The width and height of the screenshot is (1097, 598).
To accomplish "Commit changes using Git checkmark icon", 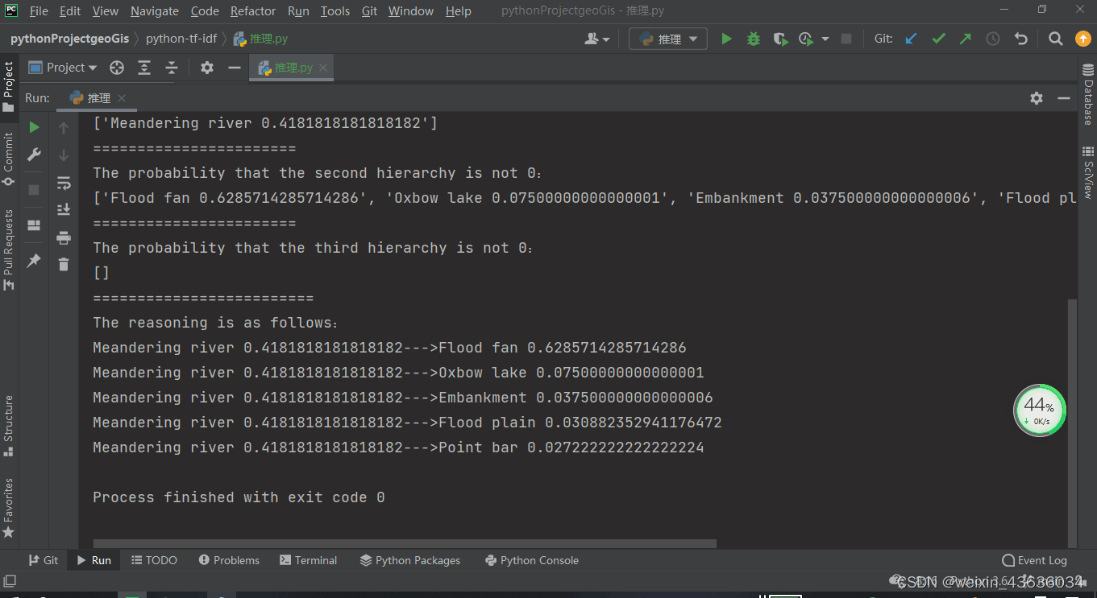I will (938, 39).
